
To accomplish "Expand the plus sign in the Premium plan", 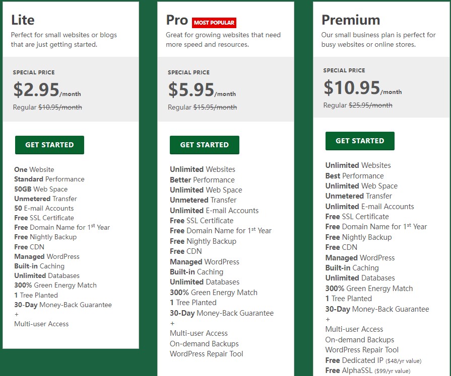I will click(328, 319).
